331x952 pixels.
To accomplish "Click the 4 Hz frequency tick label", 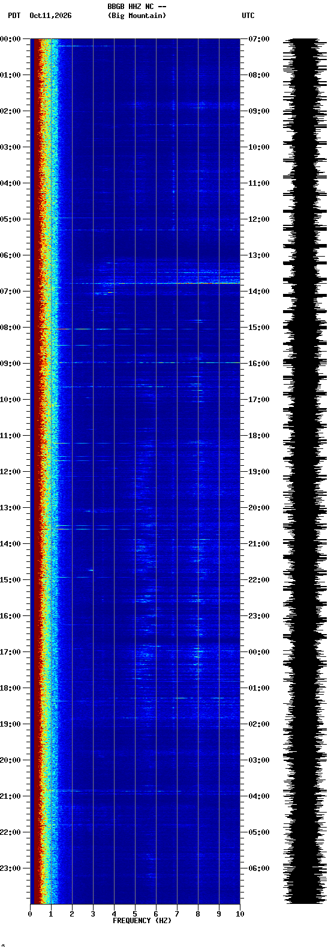I will 114,914.
